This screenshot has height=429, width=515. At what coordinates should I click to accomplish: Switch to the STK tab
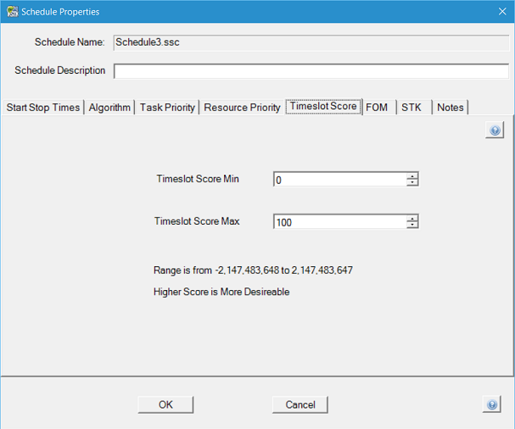click(411, 108)
